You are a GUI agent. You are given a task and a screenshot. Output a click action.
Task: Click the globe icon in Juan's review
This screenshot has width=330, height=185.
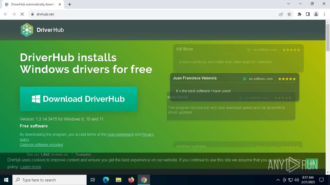tap(245, 79)
